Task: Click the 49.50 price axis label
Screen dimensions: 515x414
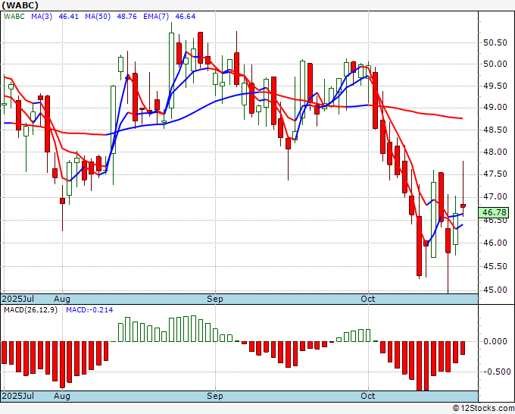Action: pos(495,86)
